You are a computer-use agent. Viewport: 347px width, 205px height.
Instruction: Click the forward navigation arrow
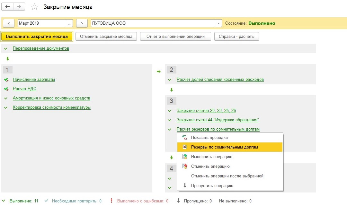19,7
